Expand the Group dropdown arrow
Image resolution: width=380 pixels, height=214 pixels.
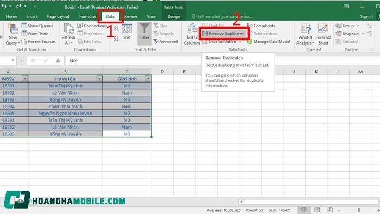pyautogui.click(x=358, y=26)
